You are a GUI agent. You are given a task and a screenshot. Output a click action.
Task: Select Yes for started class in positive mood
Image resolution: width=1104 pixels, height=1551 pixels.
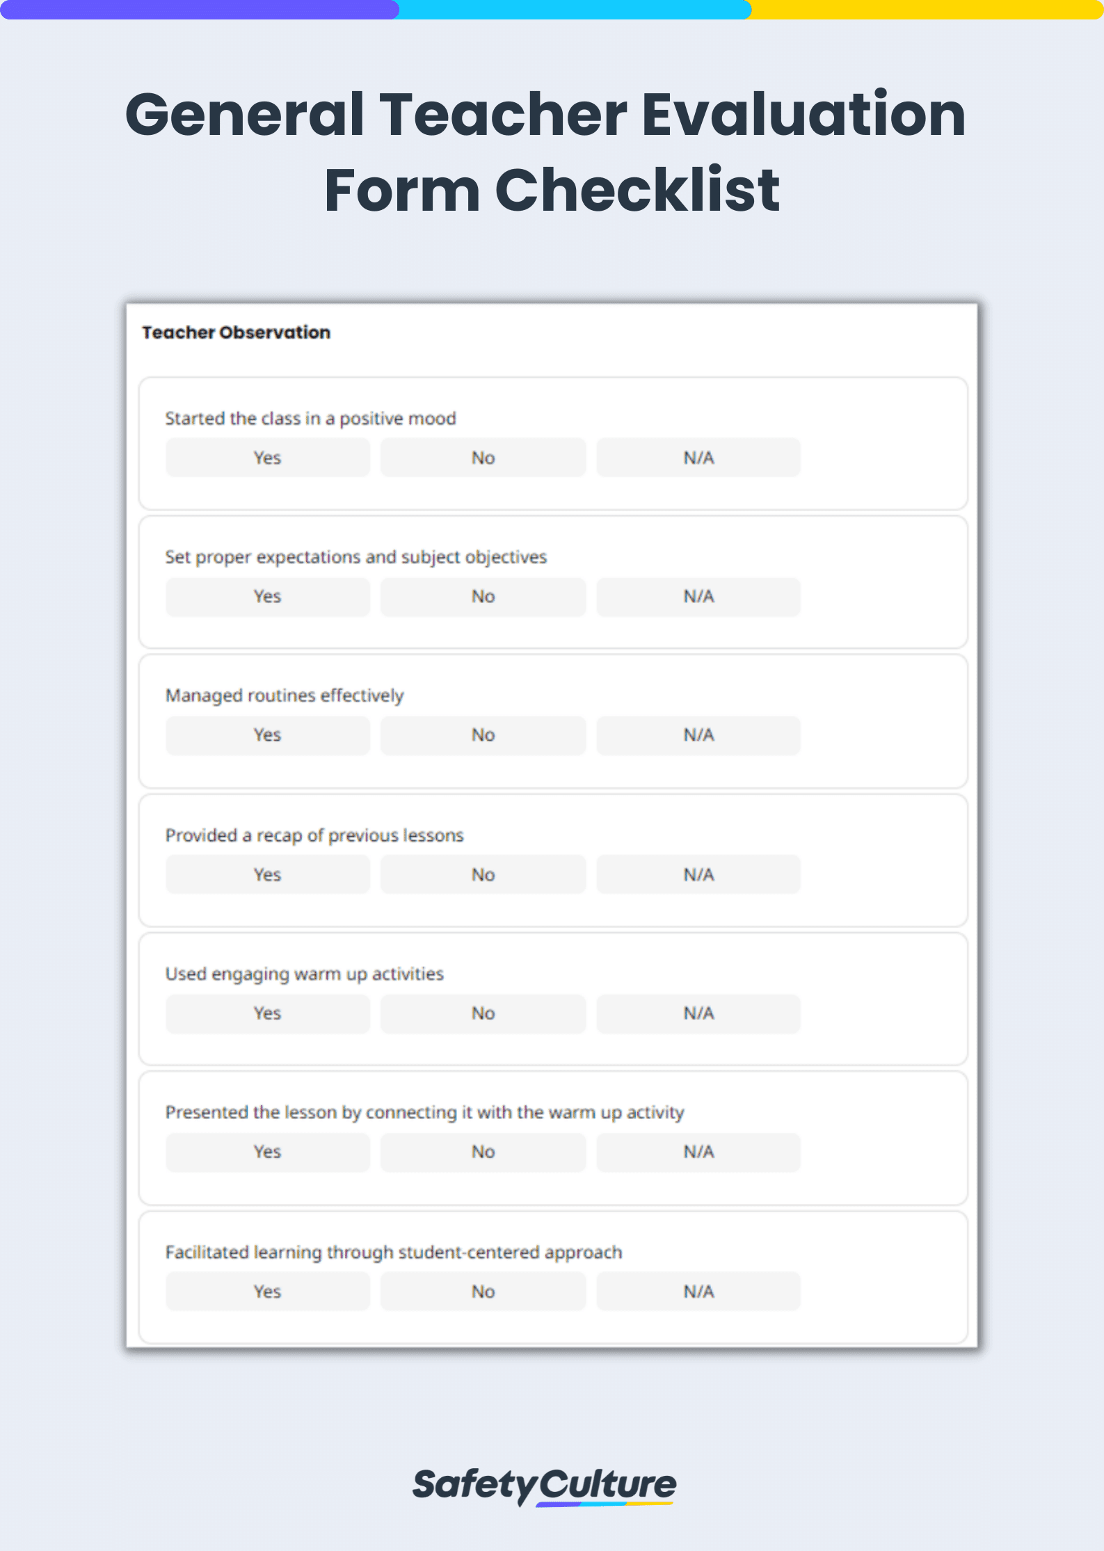tap(268, 458)
